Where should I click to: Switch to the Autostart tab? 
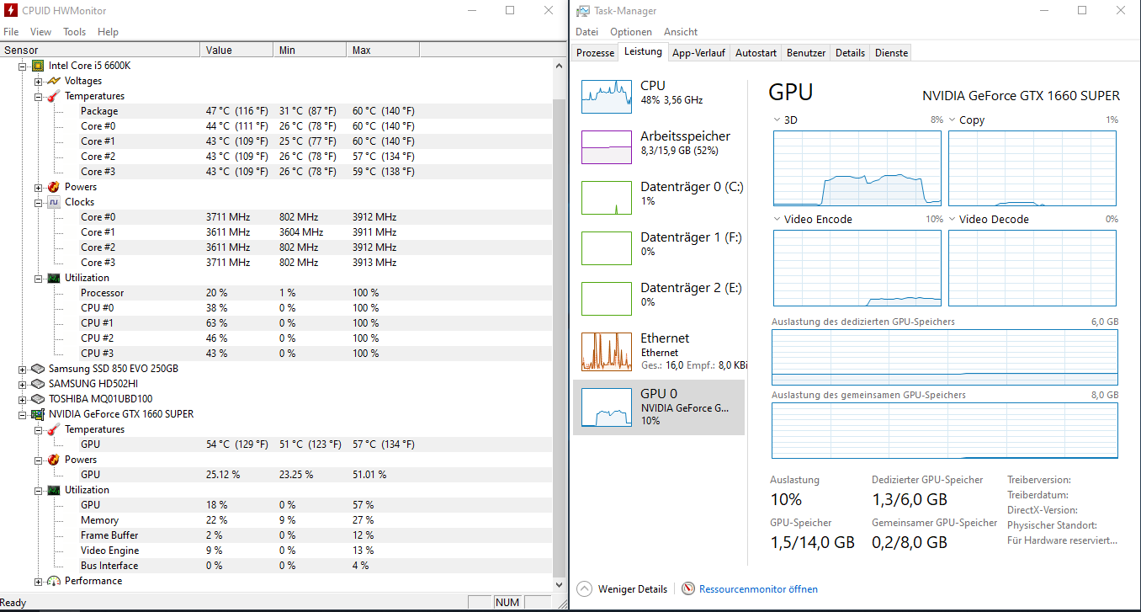[756, 53]
